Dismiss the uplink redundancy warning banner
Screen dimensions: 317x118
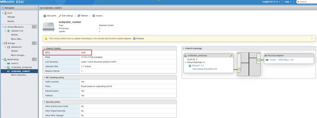point(312,38)
